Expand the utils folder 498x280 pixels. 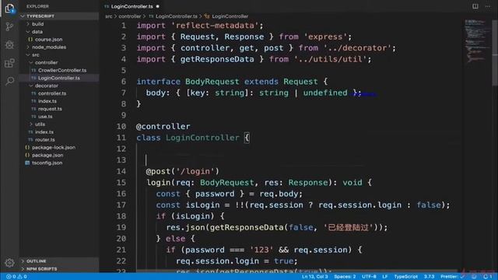(x=59, y=124)
